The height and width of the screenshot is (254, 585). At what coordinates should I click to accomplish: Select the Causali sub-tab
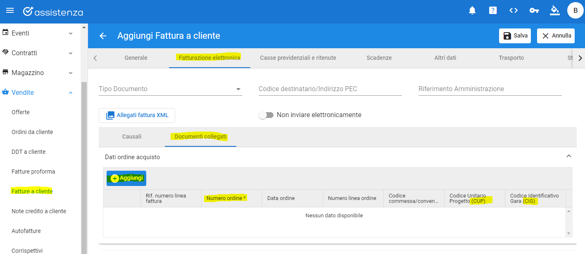tap(132, 136)
